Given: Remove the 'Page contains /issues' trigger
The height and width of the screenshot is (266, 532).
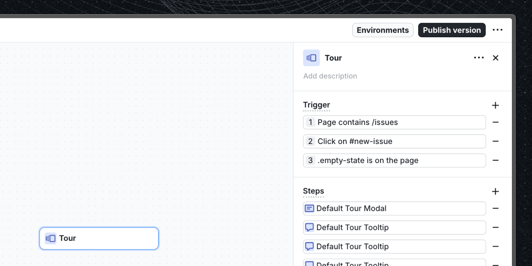Looking at the screenshot, I should 496,122.
